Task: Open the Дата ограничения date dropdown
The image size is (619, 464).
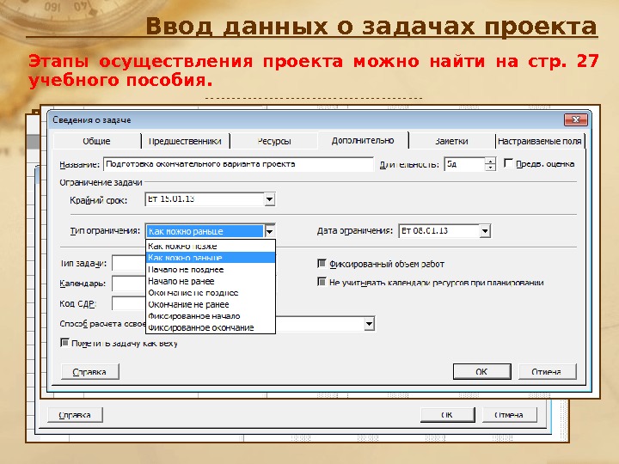Action: coord(485,231)
